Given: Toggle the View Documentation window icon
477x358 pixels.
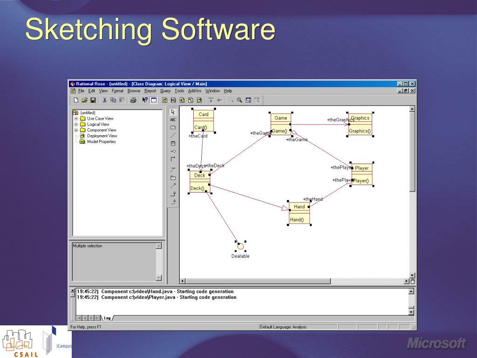Looking at the screenshot, I should point(154,100).
